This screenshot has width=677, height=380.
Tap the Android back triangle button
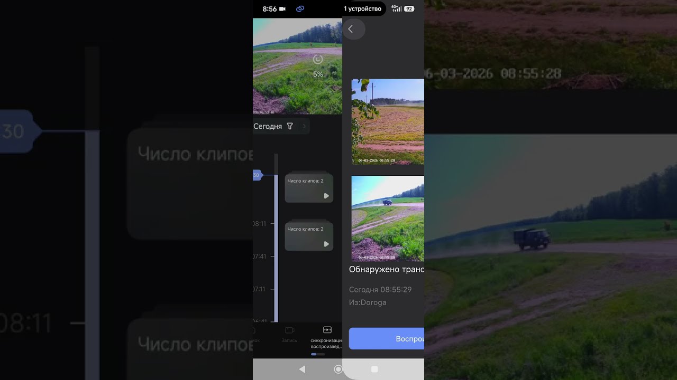tap(302, 369)
